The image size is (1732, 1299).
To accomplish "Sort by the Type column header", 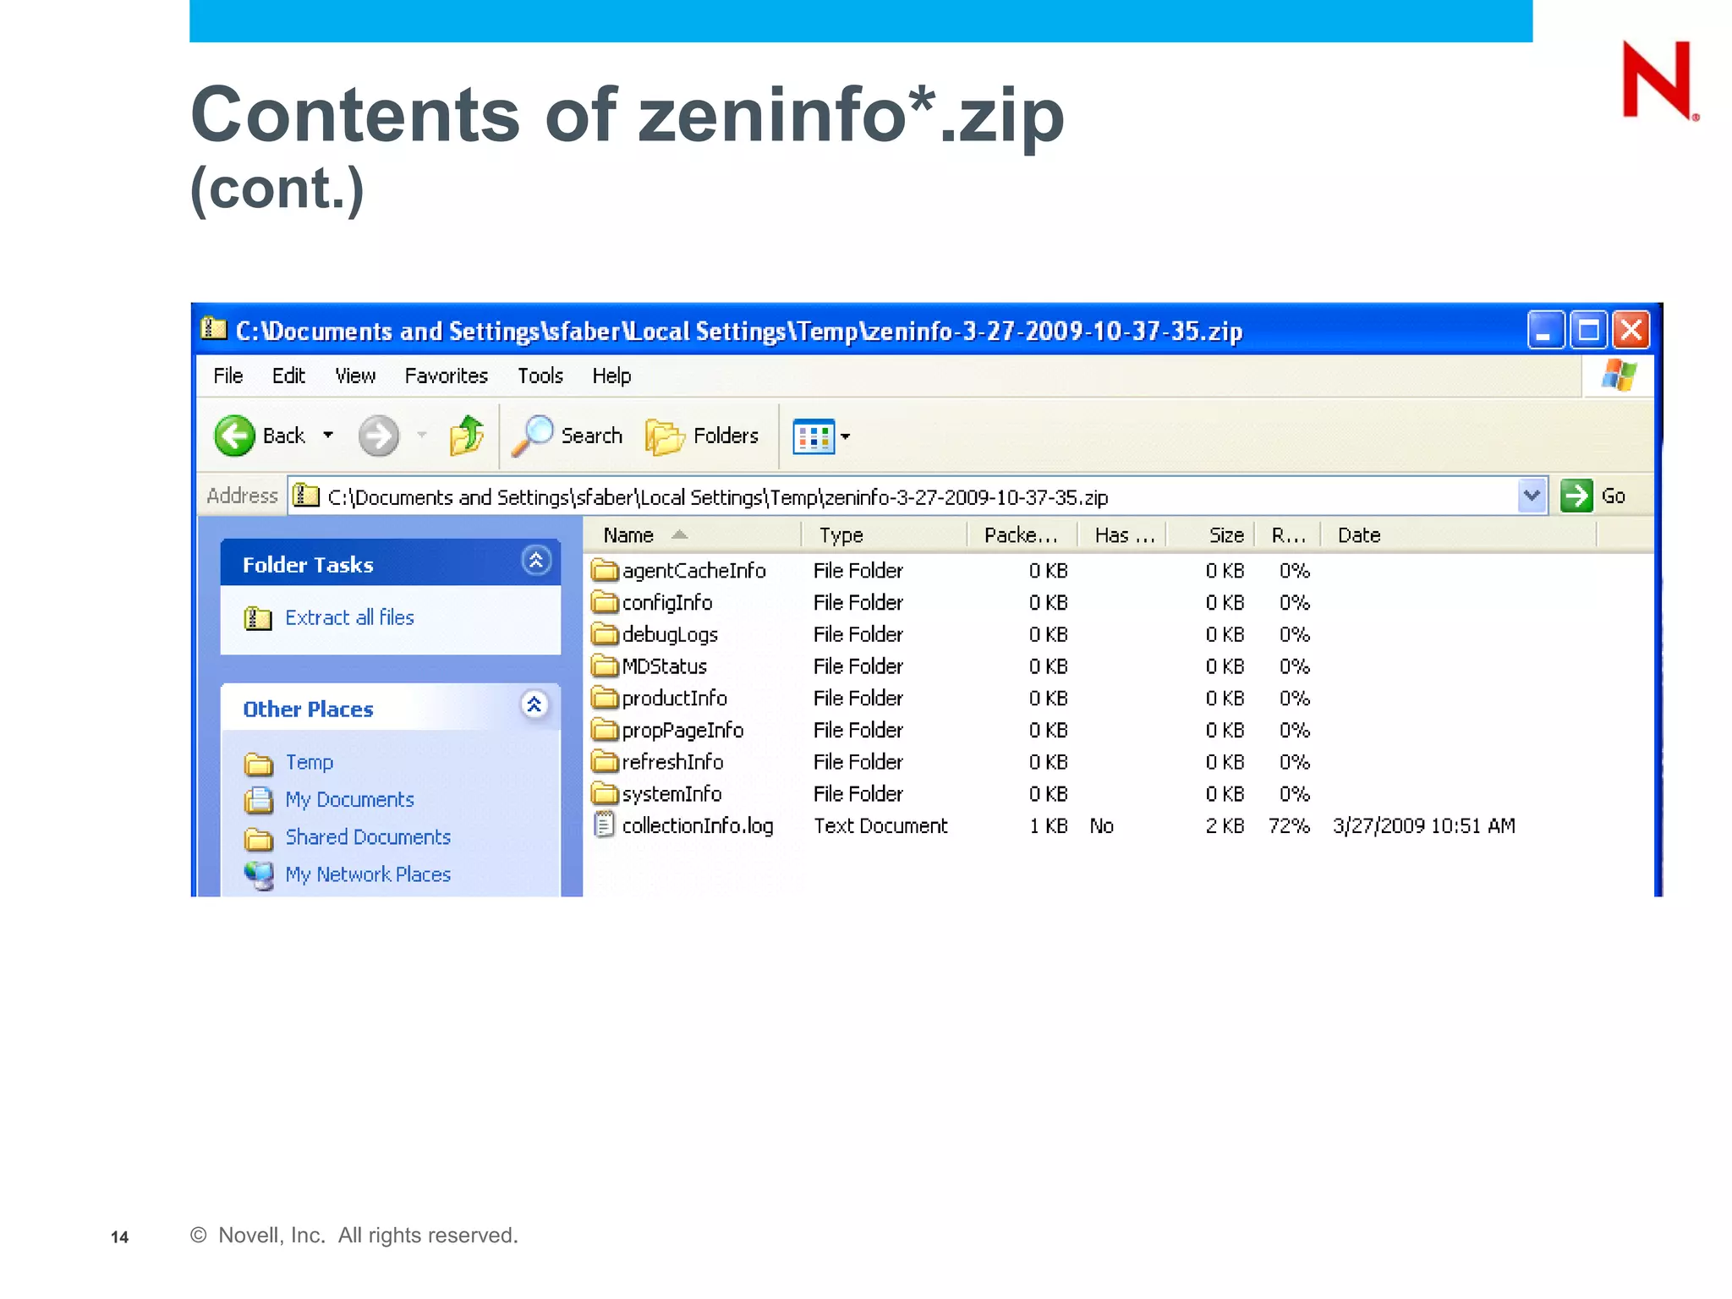I will coord(884,535).
